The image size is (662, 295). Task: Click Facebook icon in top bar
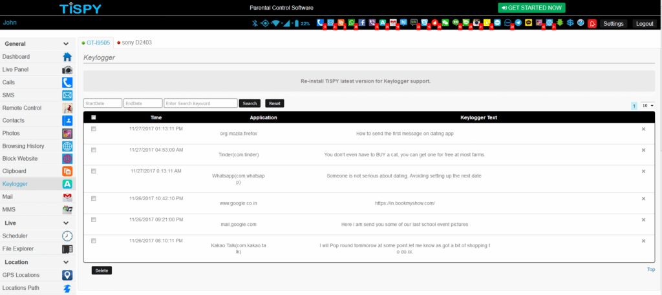coord(362,23)
